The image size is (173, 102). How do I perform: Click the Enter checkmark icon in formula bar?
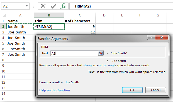53,6
